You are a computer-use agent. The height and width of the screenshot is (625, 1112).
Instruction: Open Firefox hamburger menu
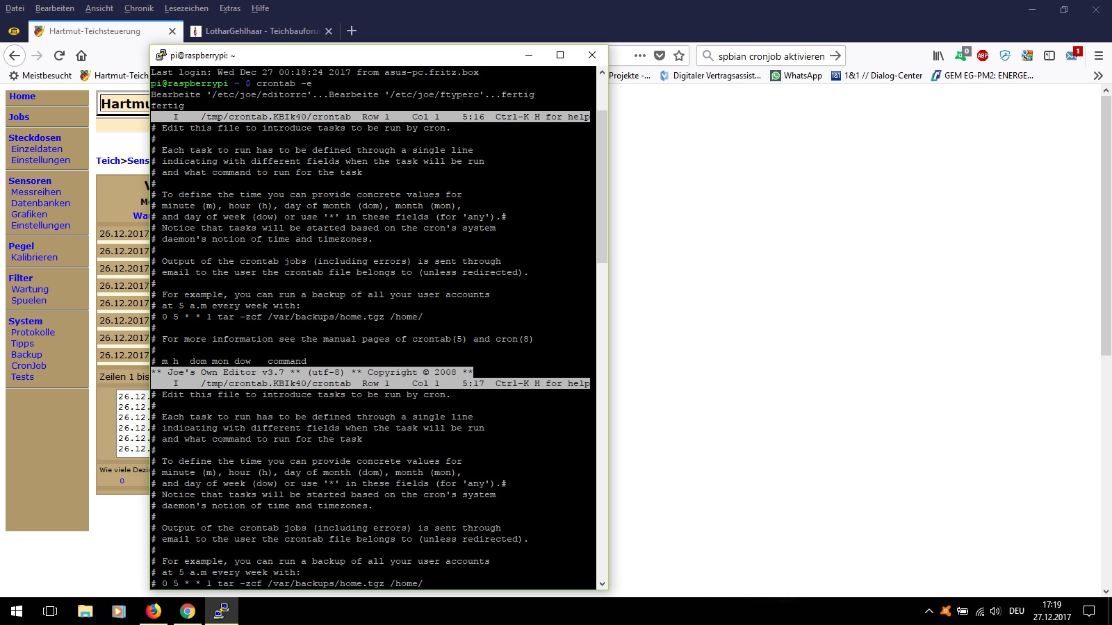point(1099,56)
